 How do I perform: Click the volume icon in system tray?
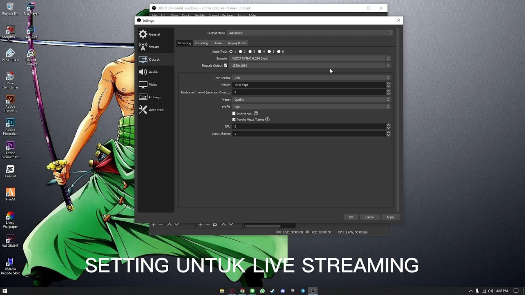tap(491, 291)
